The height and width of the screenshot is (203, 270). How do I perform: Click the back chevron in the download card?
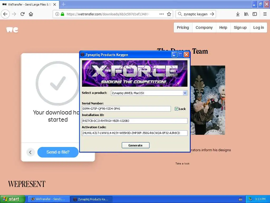[x=31, y=152]
